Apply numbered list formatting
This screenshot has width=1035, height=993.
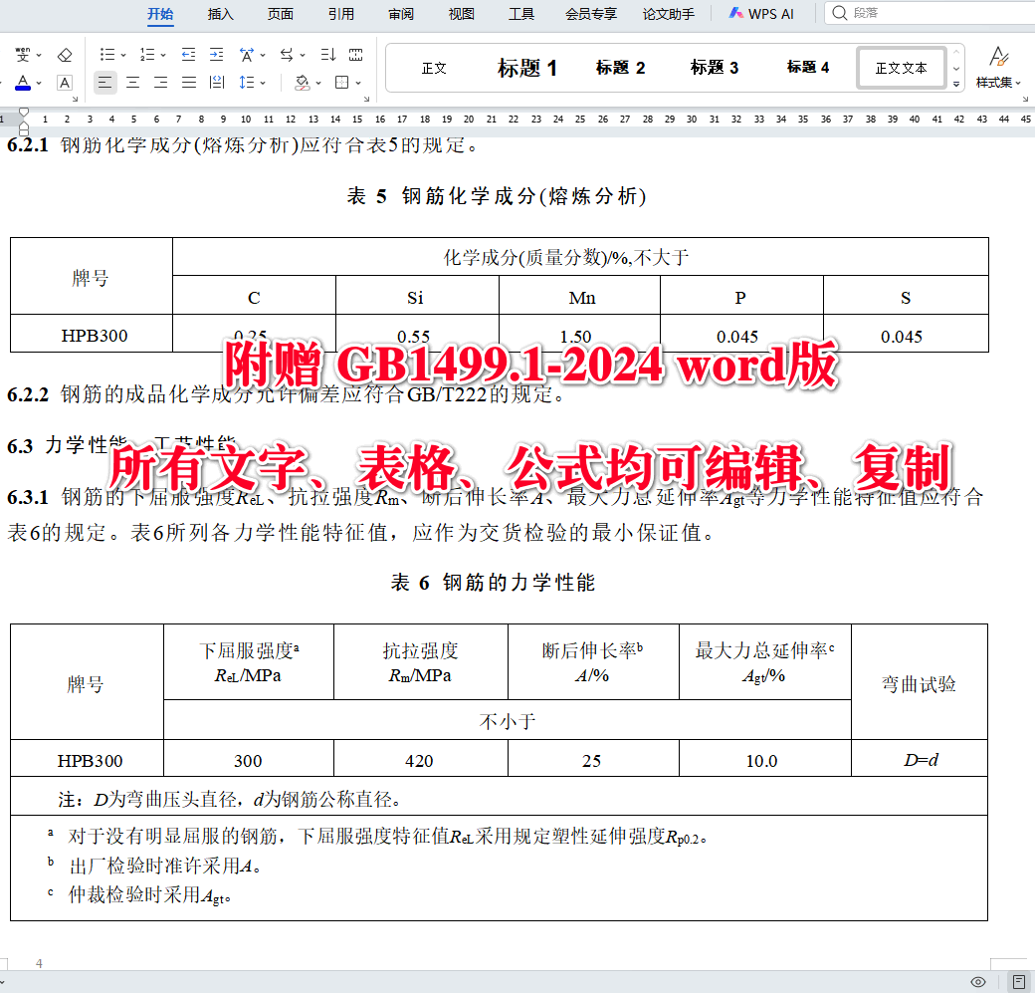click(x=147, y=55)
